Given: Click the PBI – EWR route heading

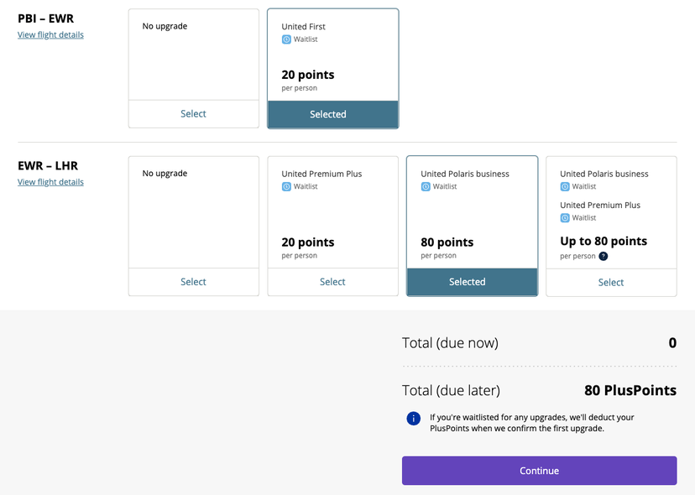Looking at the screenshot, I should pyautogui.click(x=45, y=18).
